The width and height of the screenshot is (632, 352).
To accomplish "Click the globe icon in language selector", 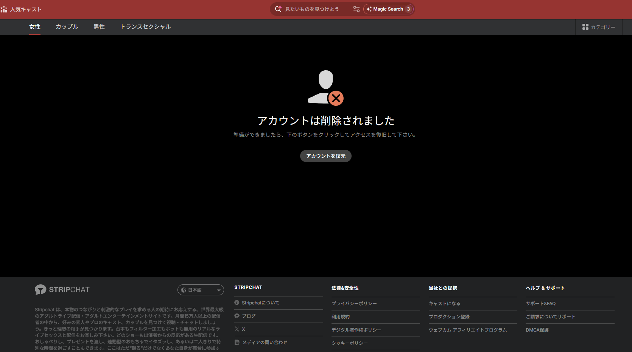I will pos(184,290).
